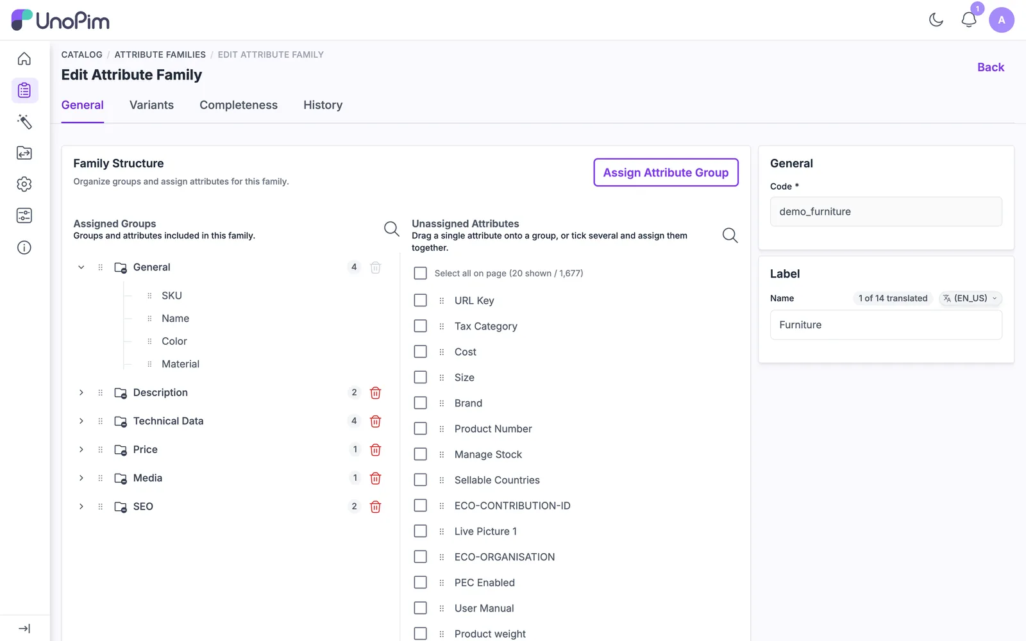Check the Manage Stock attribute
Viewport: 1026px width, 641px height.
click(420, 454)
